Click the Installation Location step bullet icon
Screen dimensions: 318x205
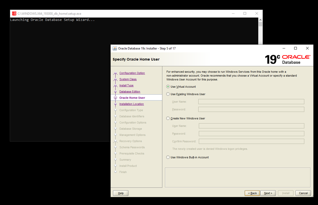point(115,104)
